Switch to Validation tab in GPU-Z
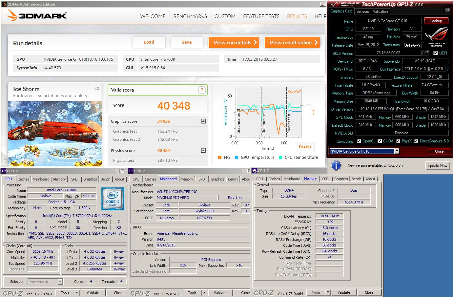453x297 pixels. click(x=381, y=11)
